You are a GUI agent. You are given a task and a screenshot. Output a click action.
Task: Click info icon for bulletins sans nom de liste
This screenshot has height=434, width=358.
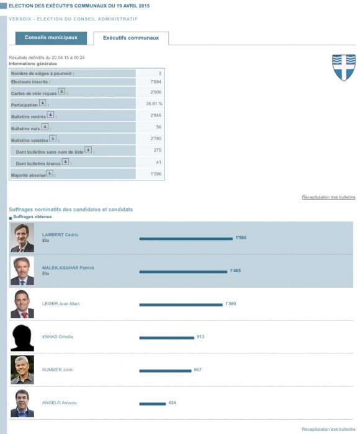(x=88, y=150)
